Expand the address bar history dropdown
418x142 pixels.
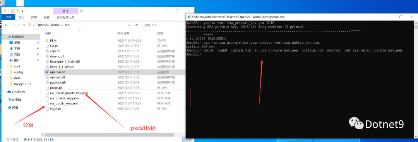point(130,25)
